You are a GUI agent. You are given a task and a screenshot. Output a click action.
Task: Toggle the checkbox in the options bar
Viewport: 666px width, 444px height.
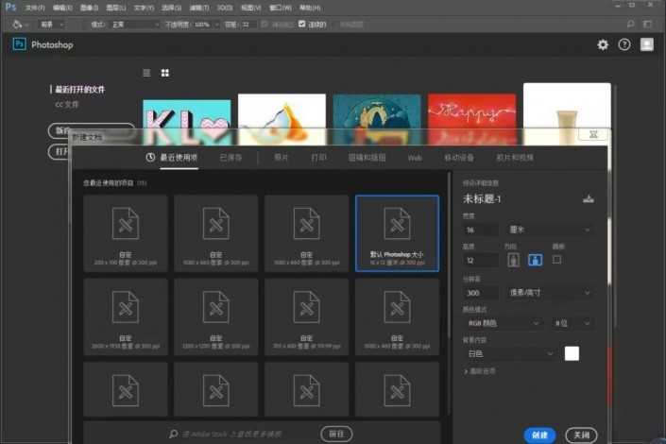(302, 24)
